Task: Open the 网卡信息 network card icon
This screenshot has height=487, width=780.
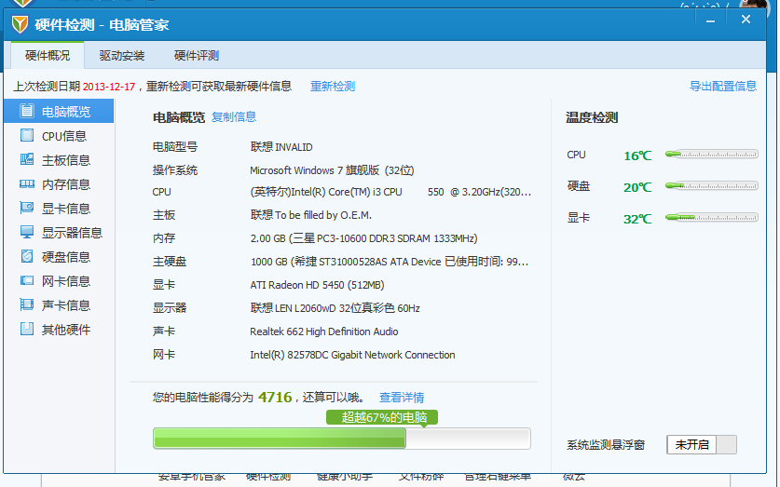Action: [x=27, y=281]
